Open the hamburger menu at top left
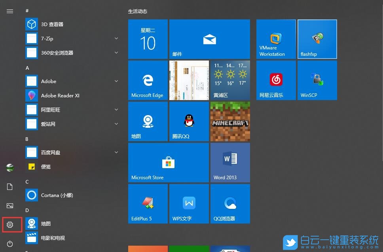The width and height of the screenshot is (383, 252). pyautogui.click(x=10, y=11)
